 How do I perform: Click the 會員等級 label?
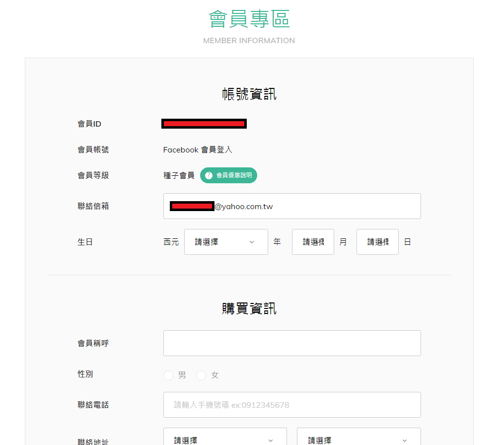coord(93,175)
